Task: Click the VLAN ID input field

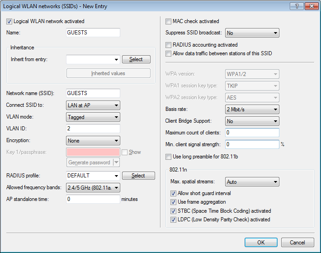Action: tap(93, 129)
